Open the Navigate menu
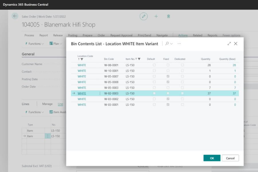258x172 pixels. pyautogui.click(x=162, y=35)
